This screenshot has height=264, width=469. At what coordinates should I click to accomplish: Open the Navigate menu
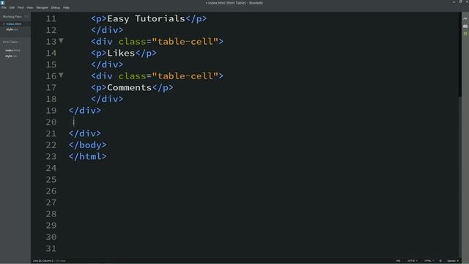point(43,8)
